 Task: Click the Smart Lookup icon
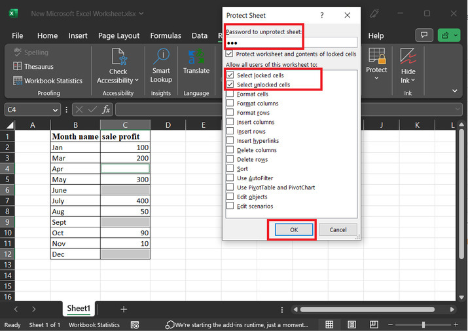[x=161, y=56]
